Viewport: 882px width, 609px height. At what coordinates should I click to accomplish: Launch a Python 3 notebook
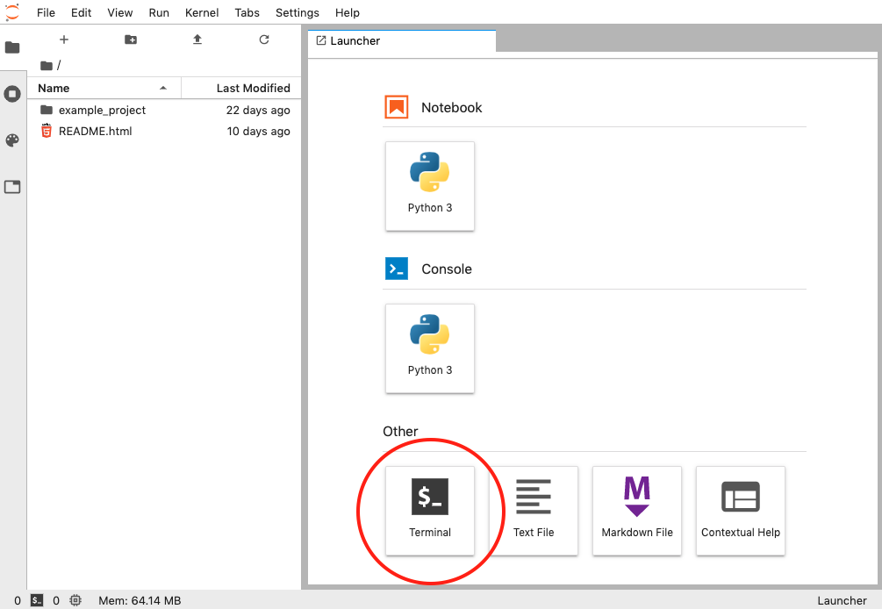[430, 186]
